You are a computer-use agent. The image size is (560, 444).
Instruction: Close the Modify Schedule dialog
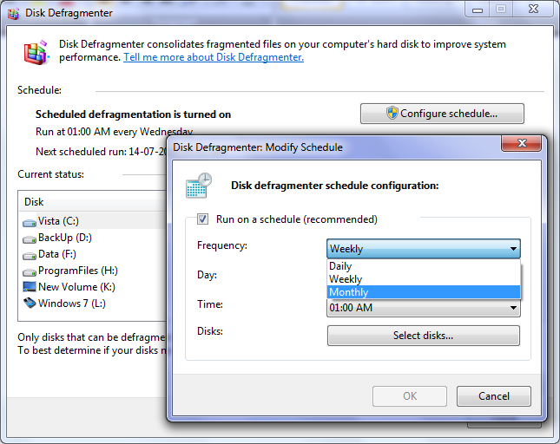click(523, 145)
